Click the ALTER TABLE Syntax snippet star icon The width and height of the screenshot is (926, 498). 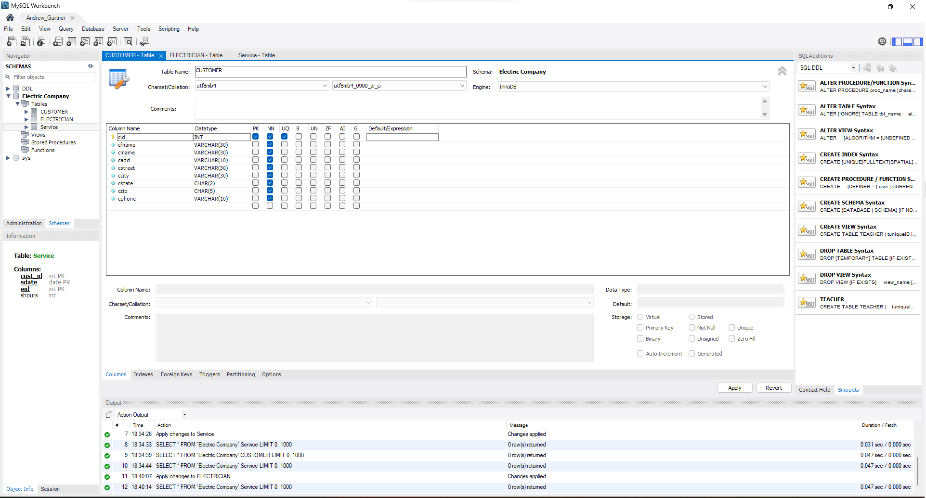807,110
